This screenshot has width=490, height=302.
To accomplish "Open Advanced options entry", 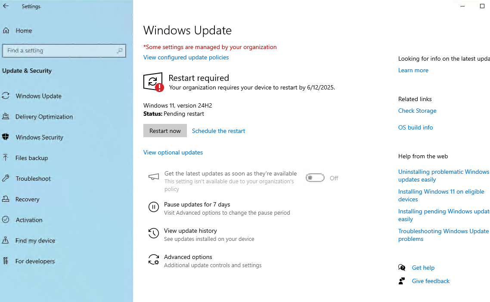I will (x=188, y=257).
